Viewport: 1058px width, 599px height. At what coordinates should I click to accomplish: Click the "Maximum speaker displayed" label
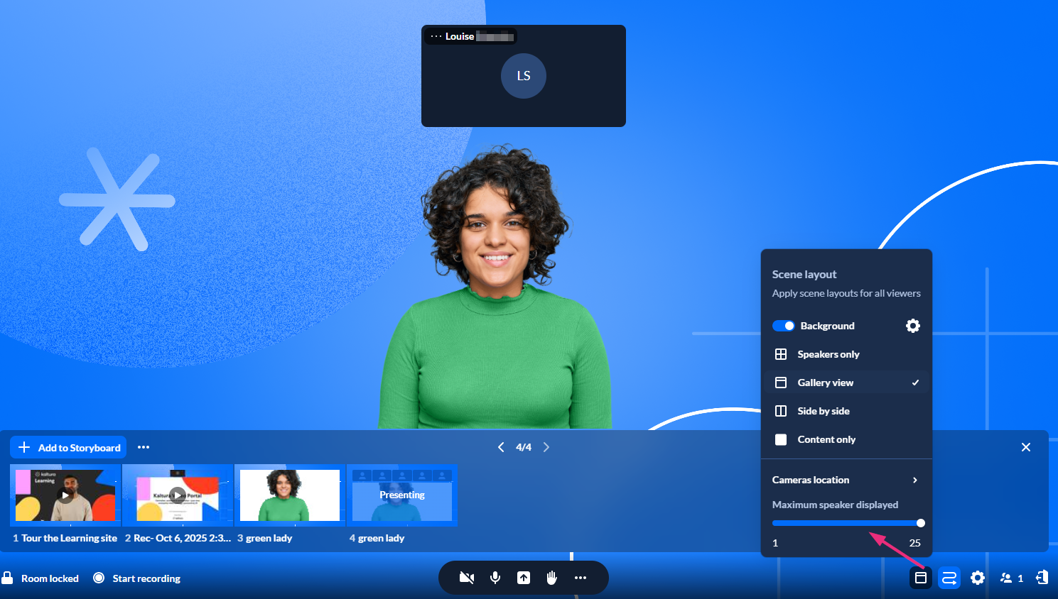pyautogui.click(x=835, y=505)
